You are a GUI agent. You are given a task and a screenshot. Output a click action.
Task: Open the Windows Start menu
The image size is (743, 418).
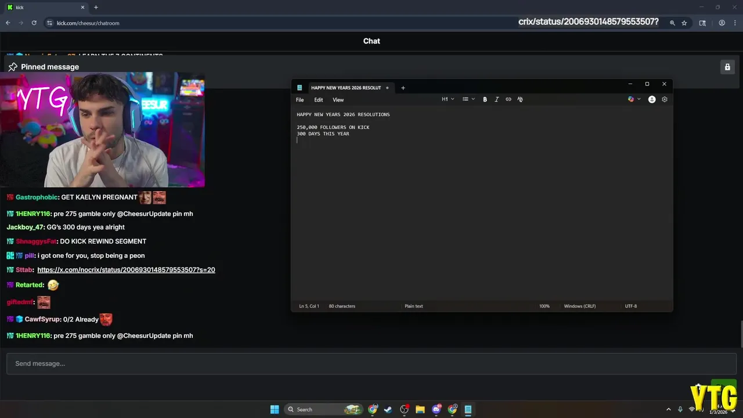tap(275, 409)
